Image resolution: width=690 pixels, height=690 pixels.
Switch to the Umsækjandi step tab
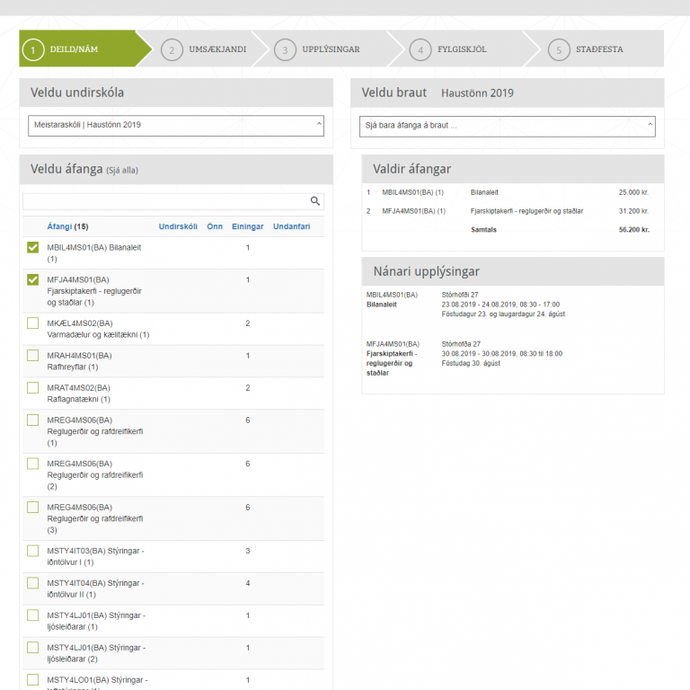coord(217,49)
